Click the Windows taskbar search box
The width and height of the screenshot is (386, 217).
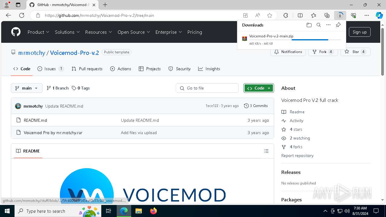58,211
